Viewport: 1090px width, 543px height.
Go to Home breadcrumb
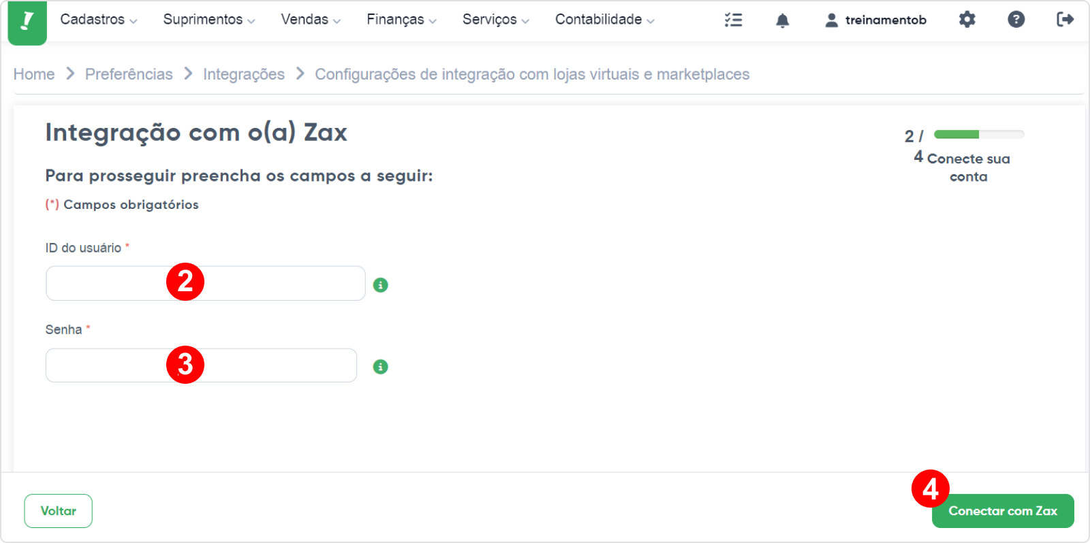point(34,74)
